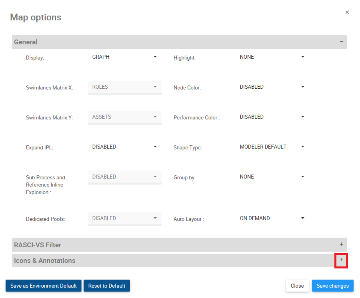
Task: Open the Shape Type dropdown
Action: pyautogui.click(x=272, y=147)
